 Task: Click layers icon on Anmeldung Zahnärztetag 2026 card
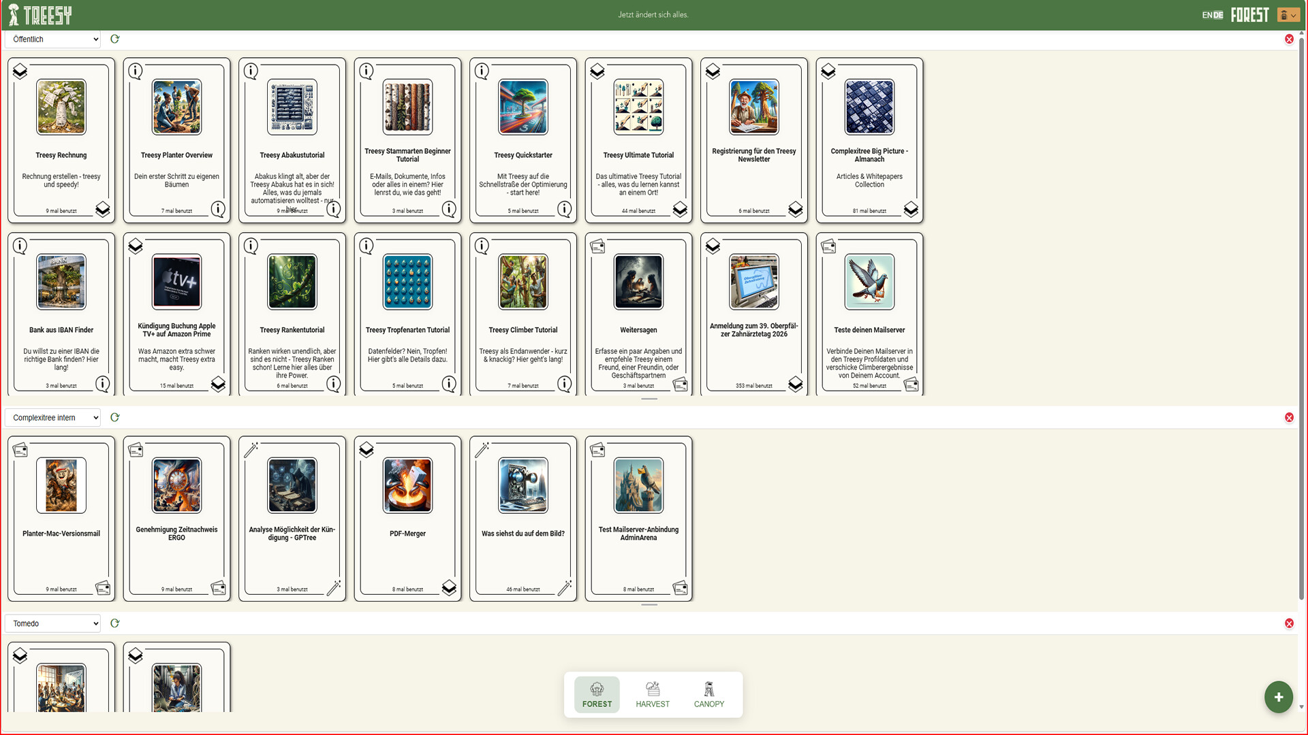coord(713,246)
